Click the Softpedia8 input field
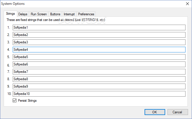 pyautogui.click(x=99, y=79)
